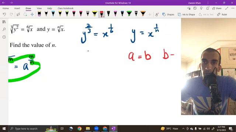Click the lightbulb Tell Me icon

coord(201,8)
